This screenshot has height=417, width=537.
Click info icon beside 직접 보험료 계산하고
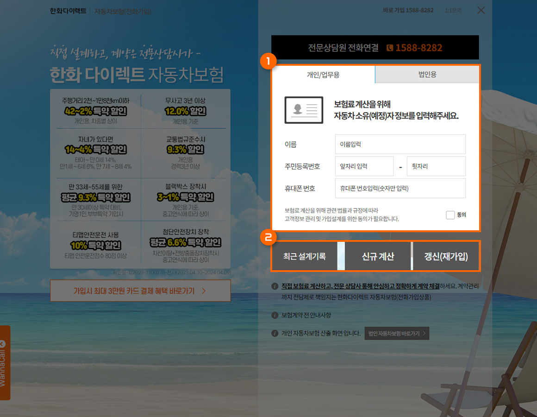click(275, 286)
